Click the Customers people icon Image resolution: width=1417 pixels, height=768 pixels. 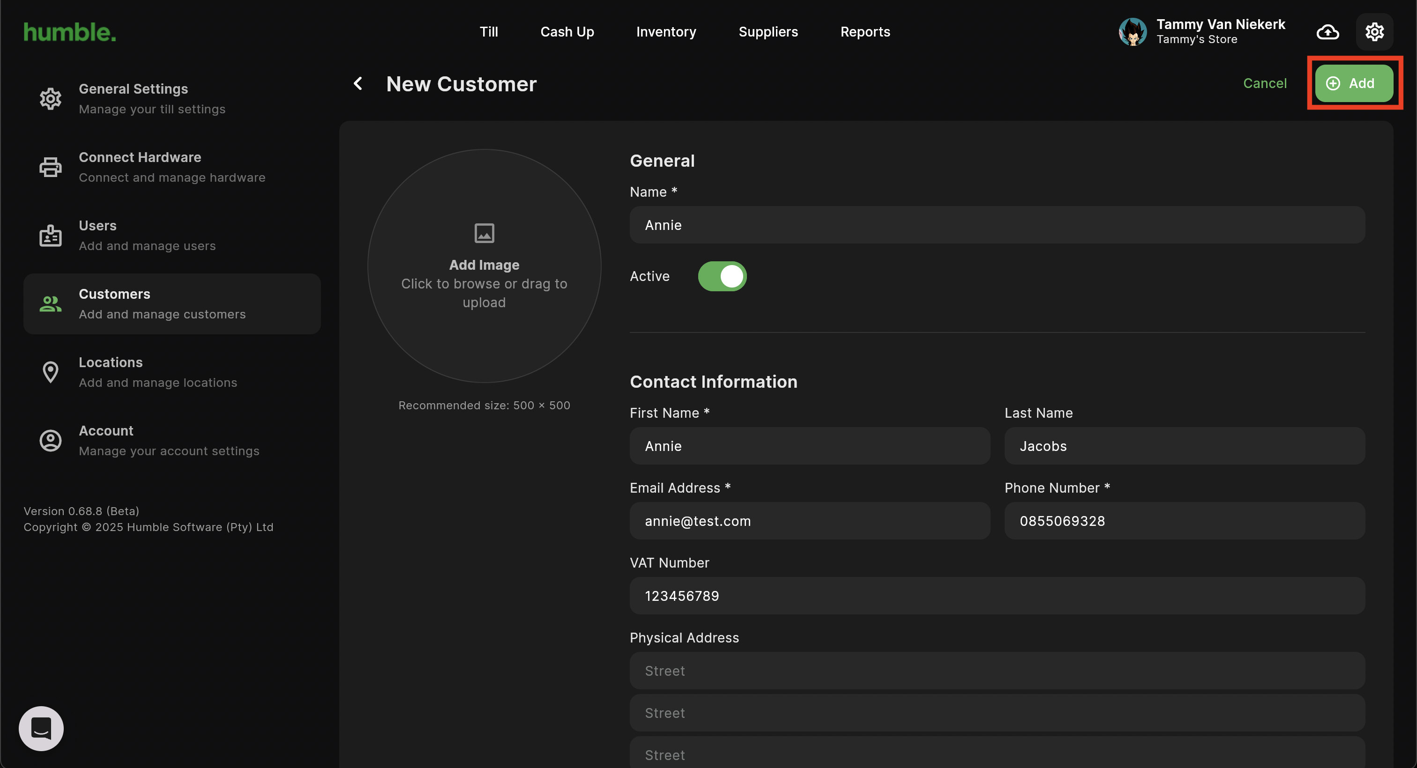(x=51, y=304)
